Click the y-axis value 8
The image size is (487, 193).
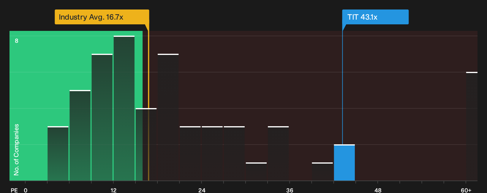pos(17,41)
